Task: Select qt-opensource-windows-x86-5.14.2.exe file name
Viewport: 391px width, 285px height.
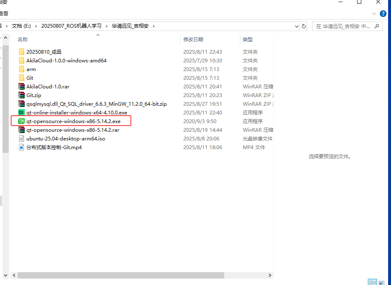Action: click(x=73, y=121)
